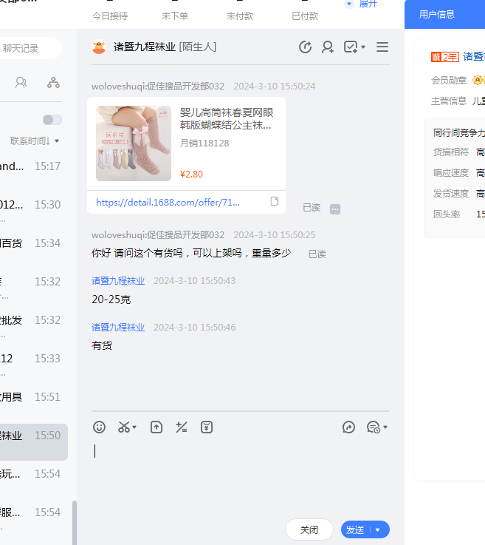Open the send options dropdown arrow
The width and height of the screenshot is (485, 545).
[x=378, y=529]
